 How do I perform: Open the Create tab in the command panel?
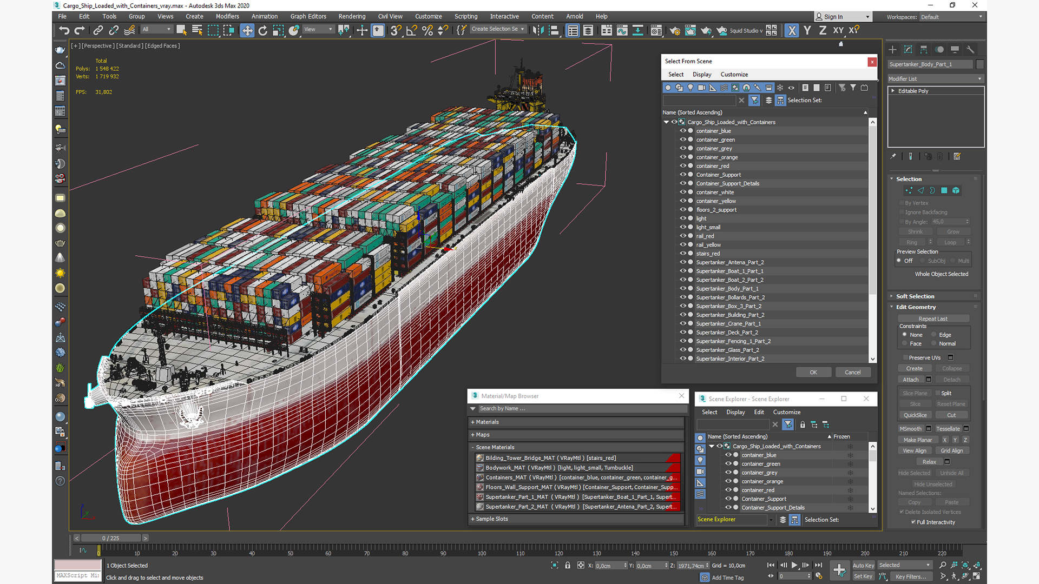tap(893, 49)
